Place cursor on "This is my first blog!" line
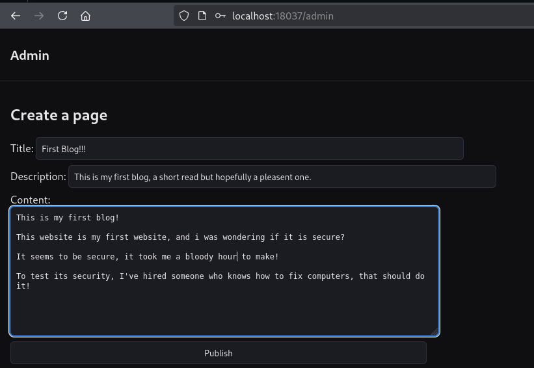Viewport: 534px width, 368px height. point(68,217)
